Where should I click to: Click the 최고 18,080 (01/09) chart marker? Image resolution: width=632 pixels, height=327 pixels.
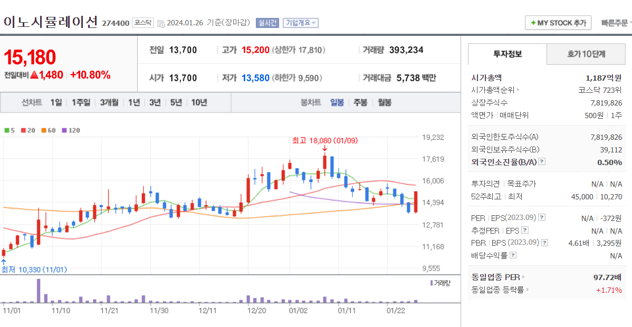[x=324, y=141]
